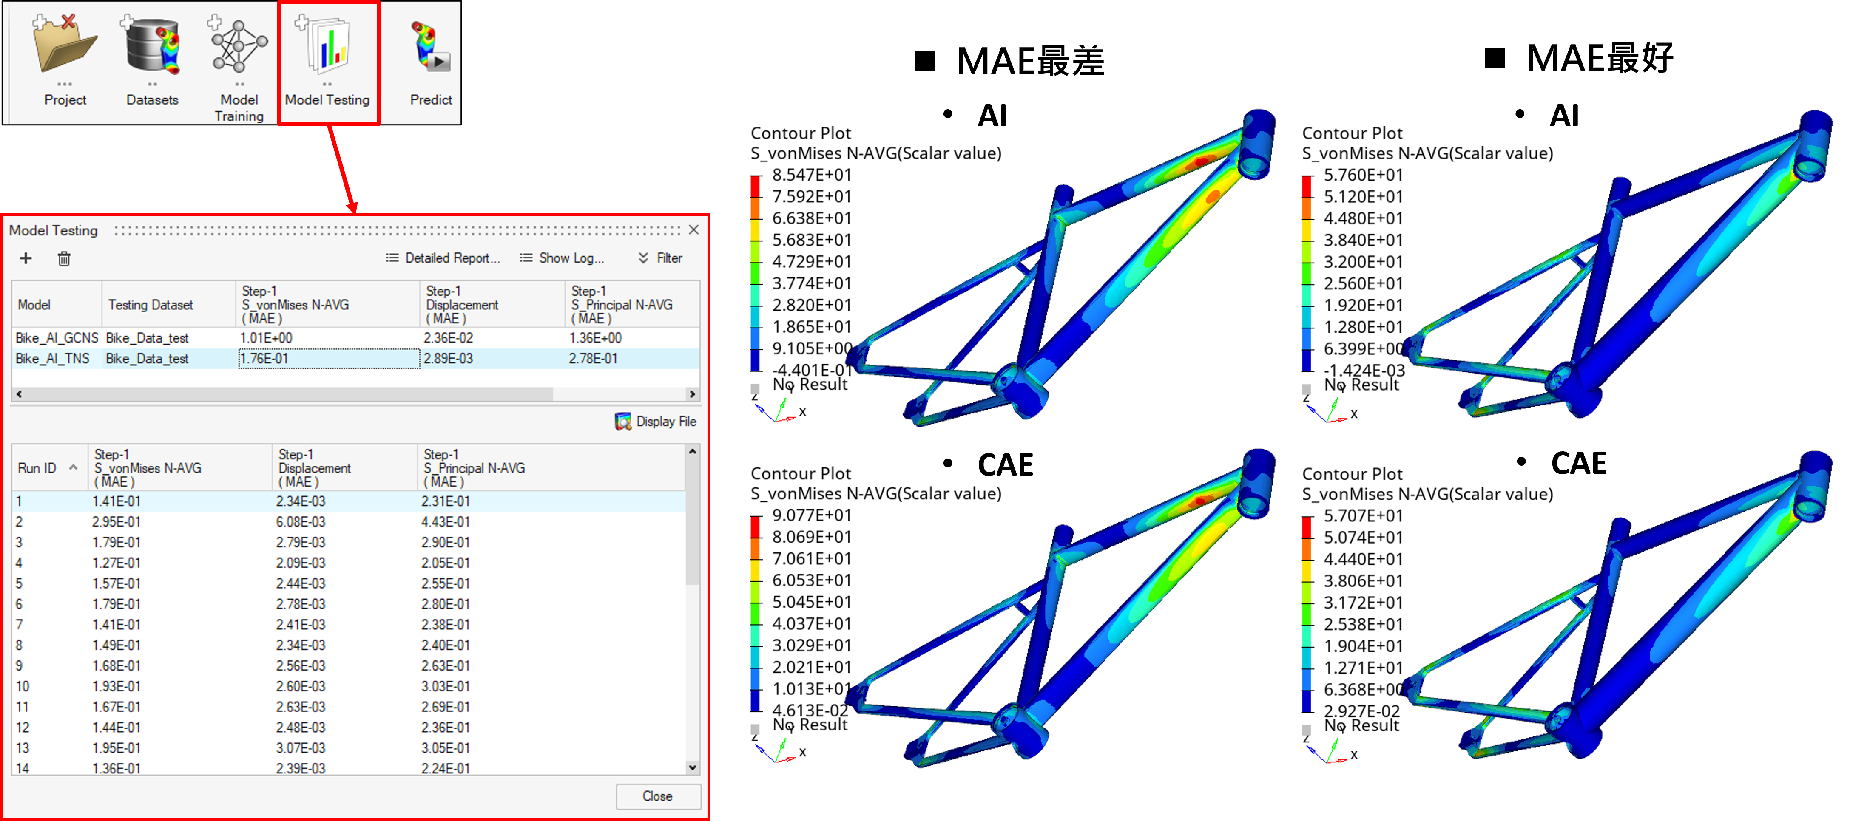Click down arrow of run list scrollbar
Screen dimensions: 1850x821
[692, 767]
